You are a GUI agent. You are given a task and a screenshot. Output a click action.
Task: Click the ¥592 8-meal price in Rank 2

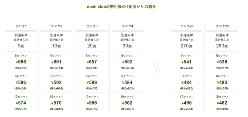tap(56, 82)
